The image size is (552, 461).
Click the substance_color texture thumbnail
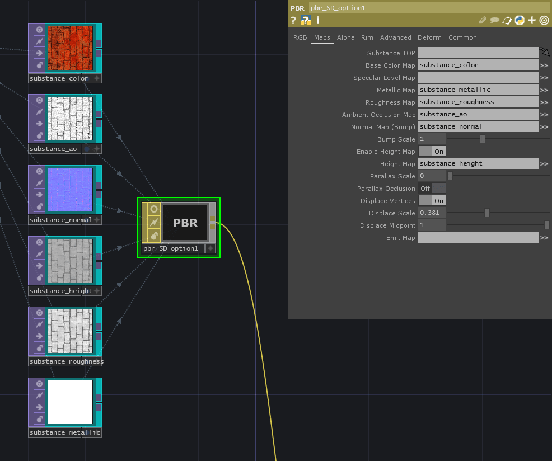pos(70,48)
